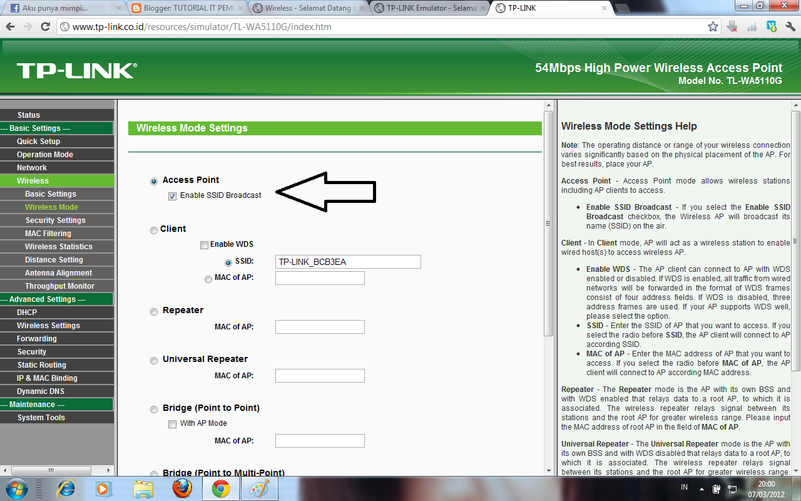
Task: Click the TP-LINK logo
Action: [x=76, y=70]
